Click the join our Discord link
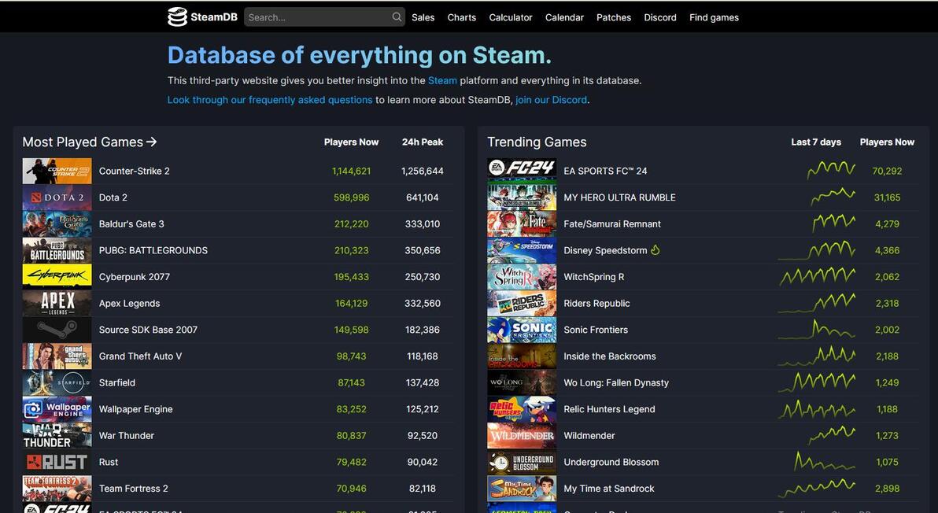This screenshot has height=513, width=938. pos(551,100)
